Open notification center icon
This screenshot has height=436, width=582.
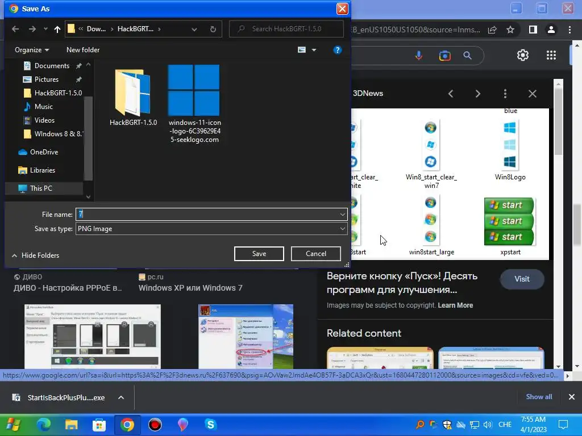click(563, 425)
